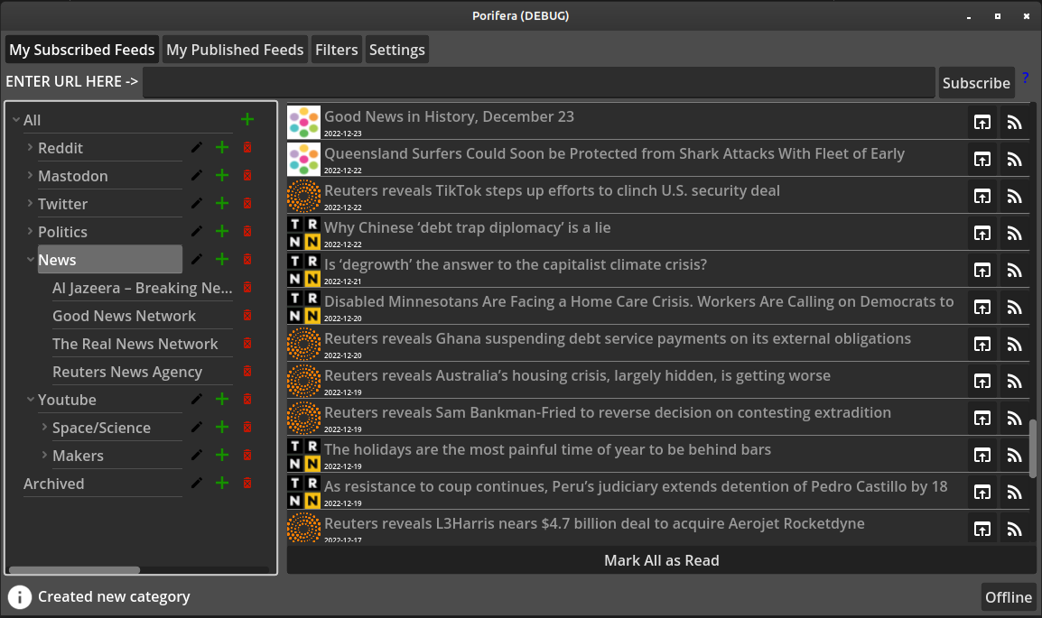Screen dimensions: 1042x618
Task: Edit the Mastodon category name
Action: coord(197,175)
